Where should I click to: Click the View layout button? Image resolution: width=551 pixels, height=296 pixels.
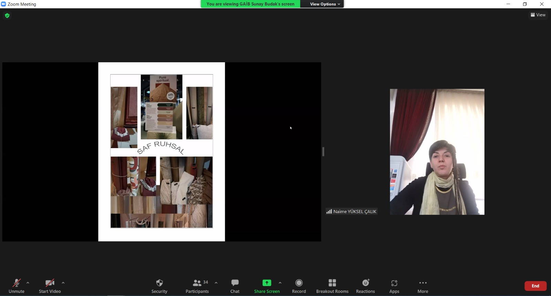(538, 15)
